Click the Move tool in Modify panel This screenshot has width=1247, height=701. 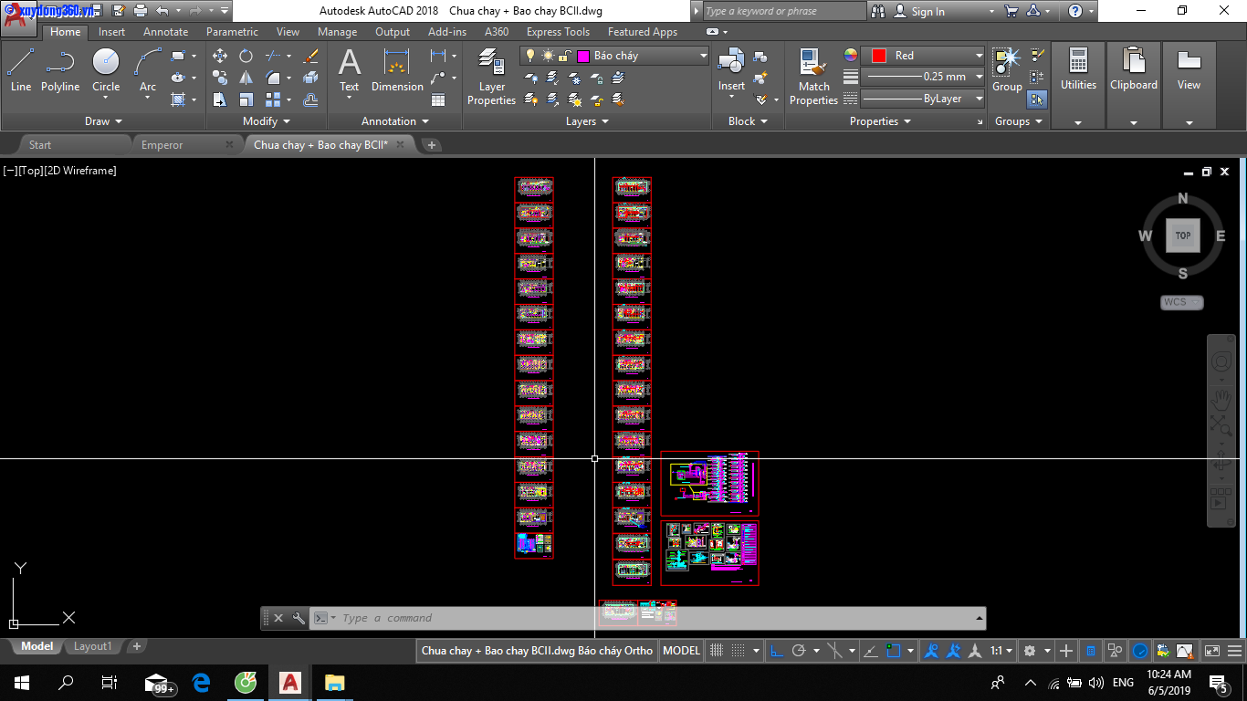pyautogui.click(x=220, y=56)
